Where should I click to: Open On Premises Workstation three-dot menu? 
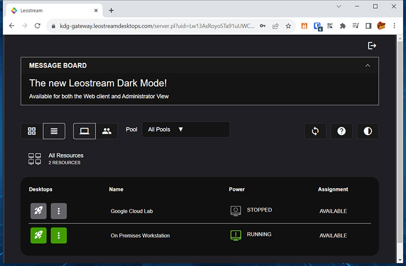[59, 235]
